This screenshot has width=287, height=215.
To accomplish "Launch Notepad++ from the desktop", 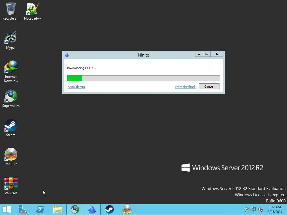I will pyautogui.click(x=33, y=11).
